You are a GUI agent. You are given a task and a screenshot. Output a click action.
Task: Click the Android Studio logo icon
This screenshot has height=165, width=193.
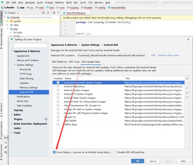2,2
